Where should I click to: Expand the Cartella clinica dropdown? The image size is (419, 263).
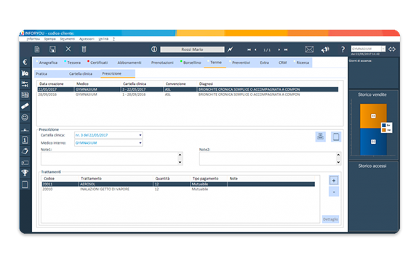coord(140,135)
